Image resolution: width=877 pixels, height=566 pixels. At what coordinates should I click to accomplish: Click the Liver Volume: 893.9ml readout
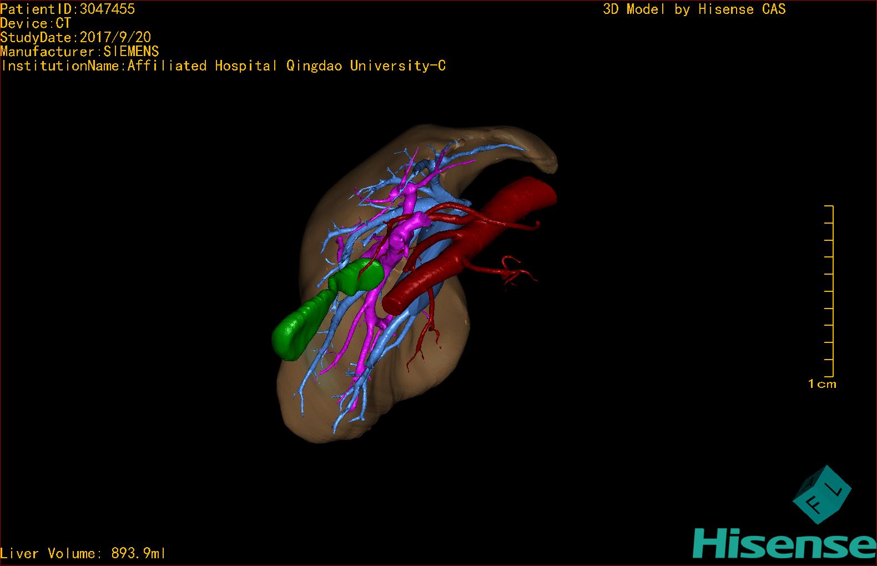[x=83, y=553]
